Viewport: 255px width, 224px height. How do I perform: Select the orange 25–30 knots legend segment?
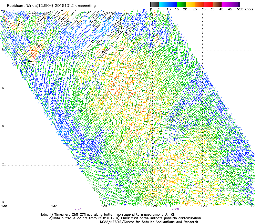tap(199, 4)
